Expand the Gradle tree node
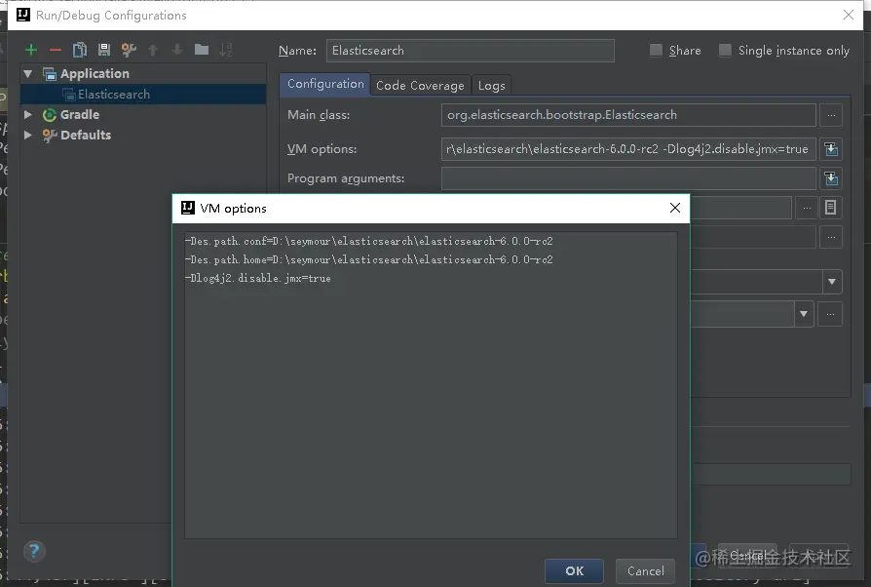This screenshot has height=587, width=871. pos(28,114)
